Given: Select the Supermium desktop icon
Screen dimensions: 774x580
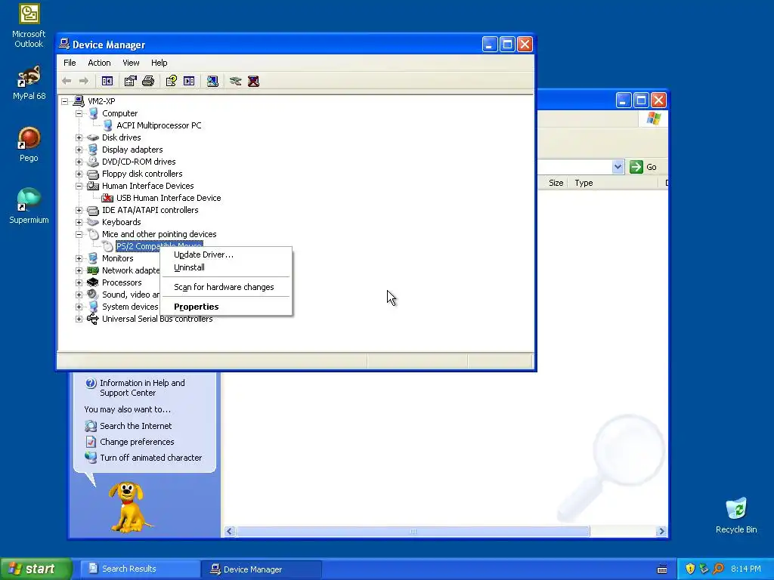Looking at the screenshot, I should point(29,205).
